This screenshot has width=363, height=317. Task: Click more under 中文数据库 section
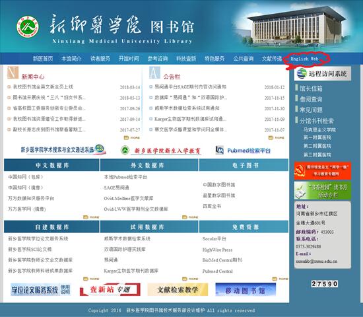click(91, 217)
